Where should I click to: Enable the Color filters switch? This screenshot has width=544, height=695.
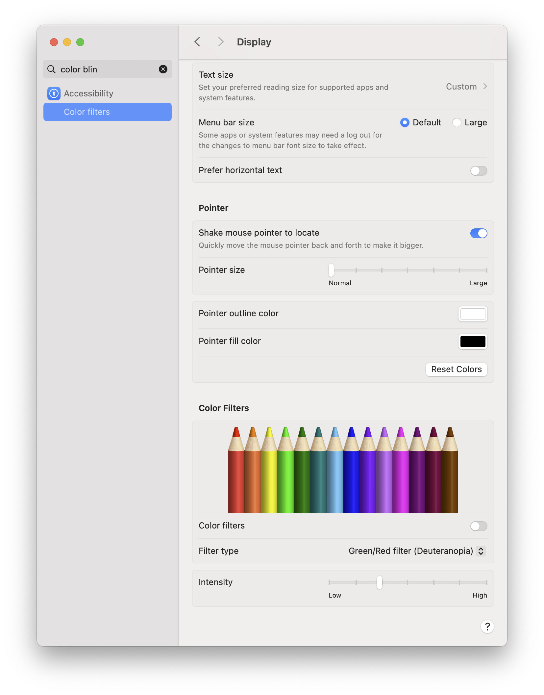click(479, 526)
